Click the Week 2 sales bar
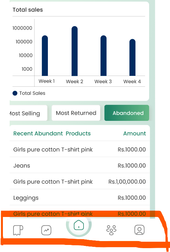 pos(75,51)
